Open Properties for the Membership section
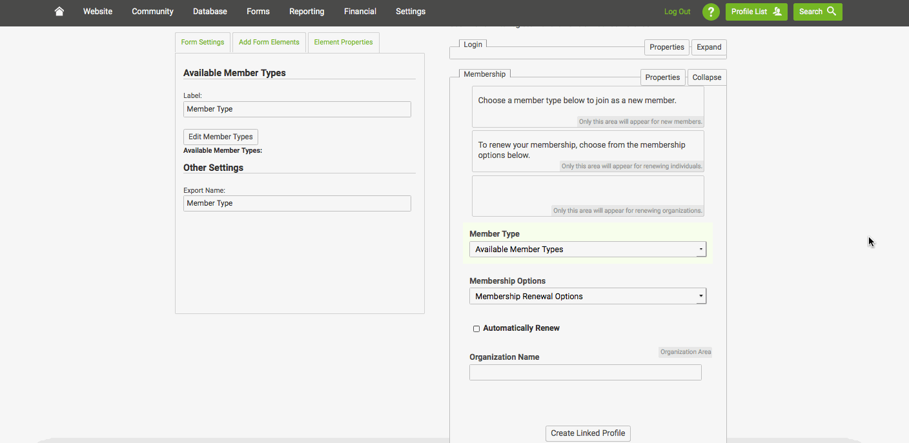Viewport: 909px width, 443px height. point(662,77)
